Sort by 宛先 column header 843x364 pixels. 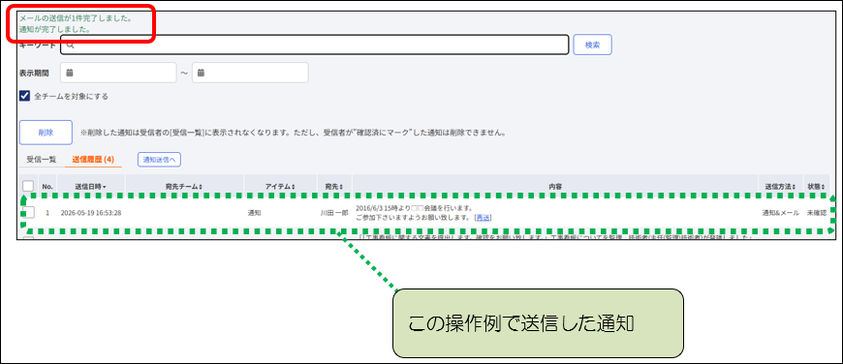point(334,187)
